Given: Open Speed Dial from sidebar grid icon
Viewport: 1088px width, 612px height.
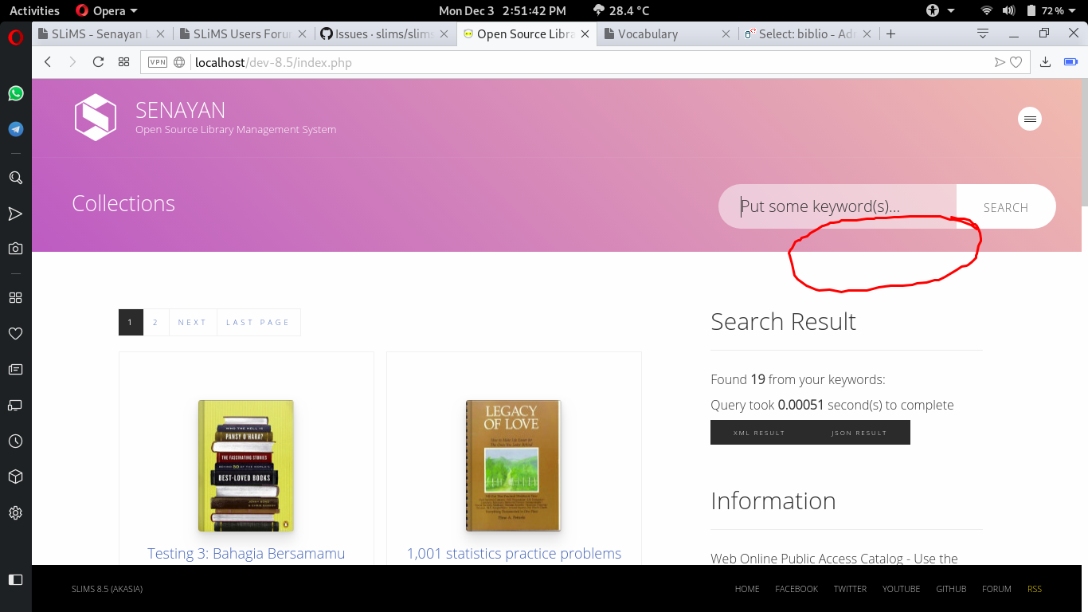Looking at the screenshot, I should 15,297.
